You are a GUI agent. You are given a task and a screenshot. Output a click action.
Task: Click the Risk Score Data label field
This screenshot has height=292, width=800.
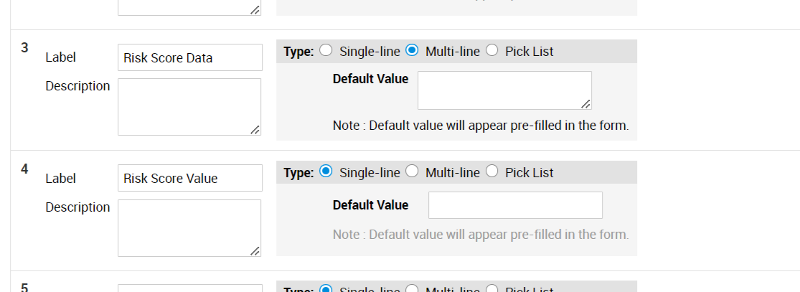click(189, 57)
